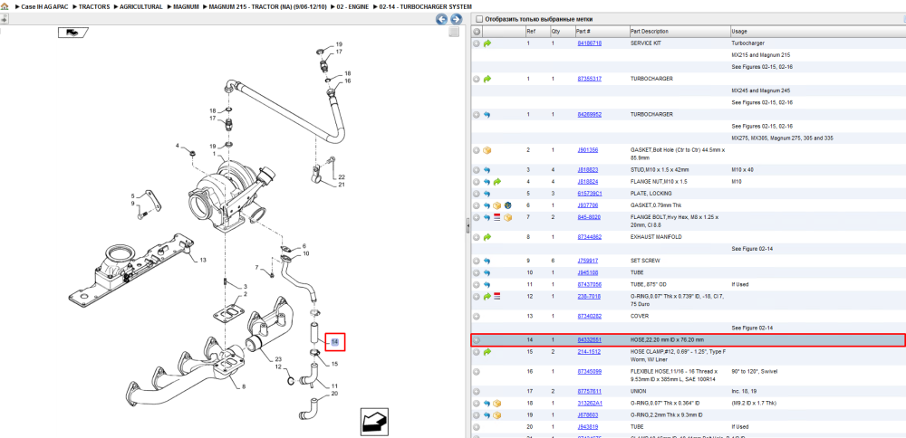Click globe icon in J937706 gasket row
The width and height of the screenshot is (906, 438).
pos(507,205)
